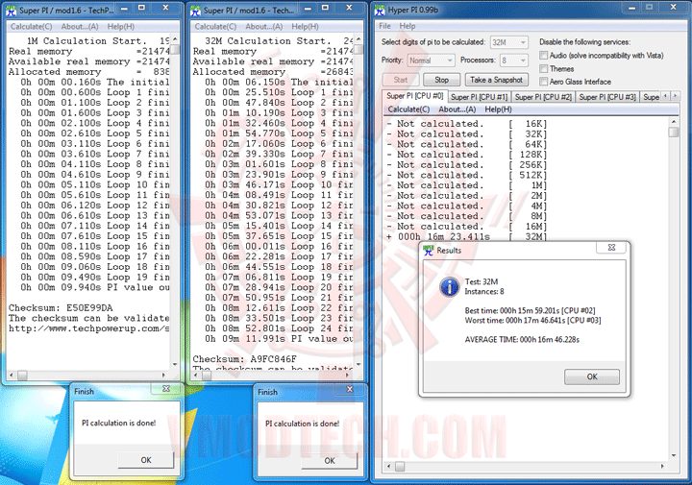Click the Hyper PI horizontal scrollbar thumb
The width and height of the screenshot is (692, 485).
tap(400, 466)
